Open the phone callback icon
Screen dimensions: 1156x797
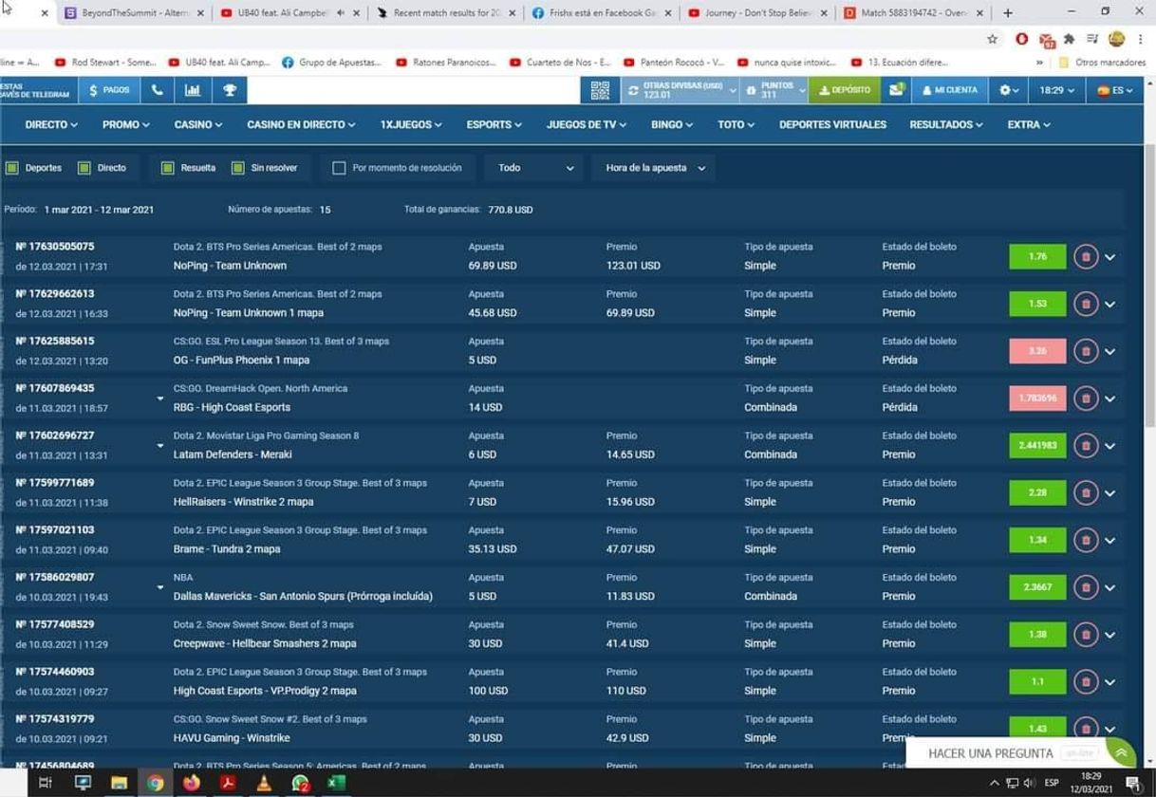pos(157,90)
